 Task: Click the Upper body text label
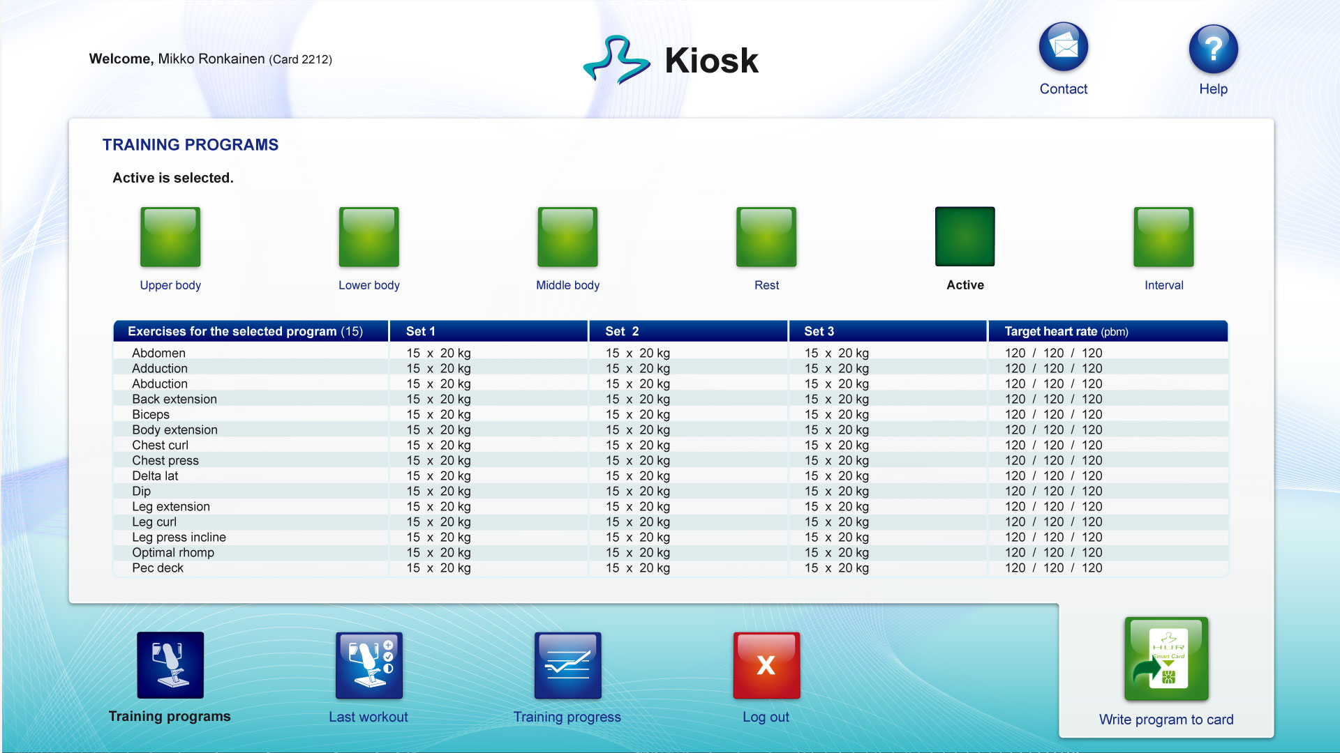(x=170, y=285)
